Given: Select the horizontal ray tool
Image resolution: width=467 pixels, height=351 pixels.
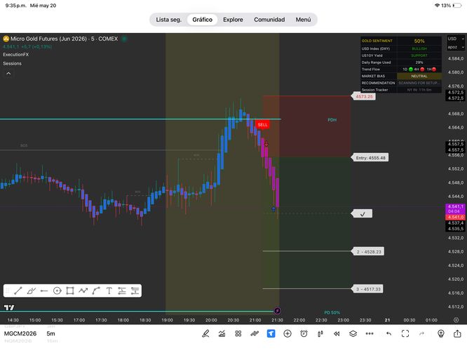Looking at the screenshot, I should [x=44, y=291].
